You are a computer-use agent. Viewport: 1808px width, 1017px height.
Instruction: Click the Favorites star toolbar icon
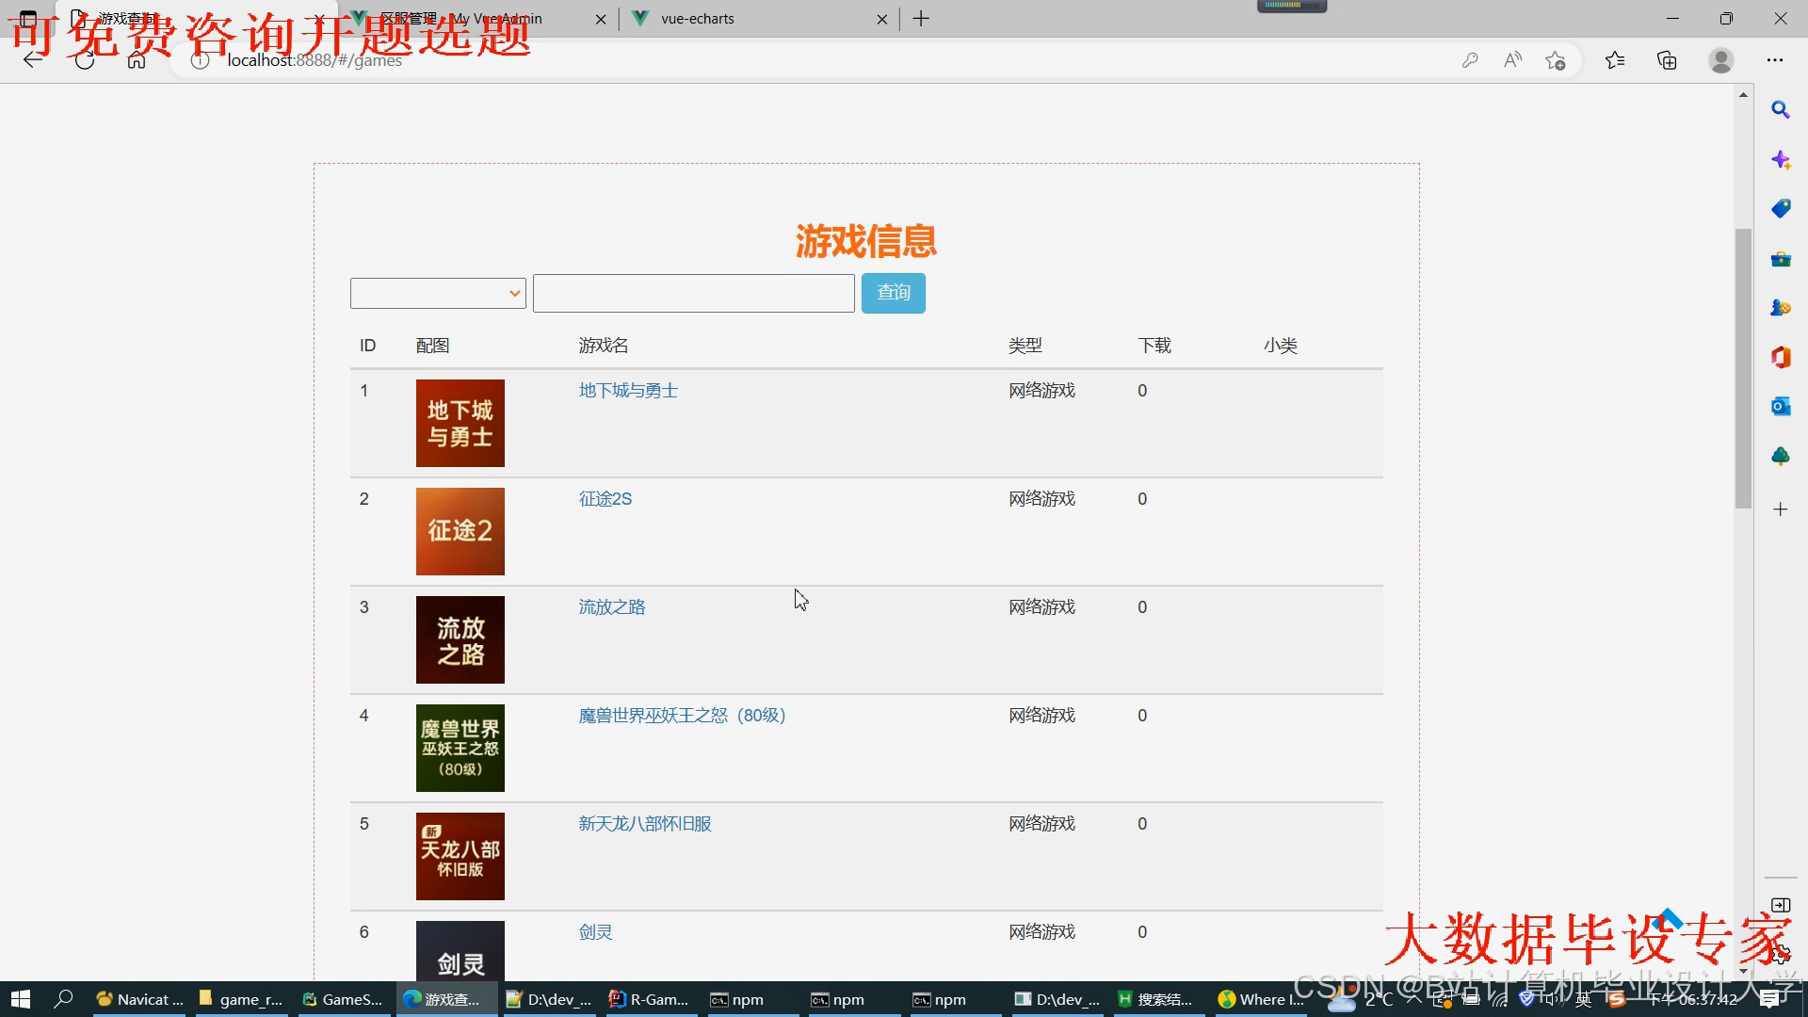pyautogui.click(x=1615, y=60)
